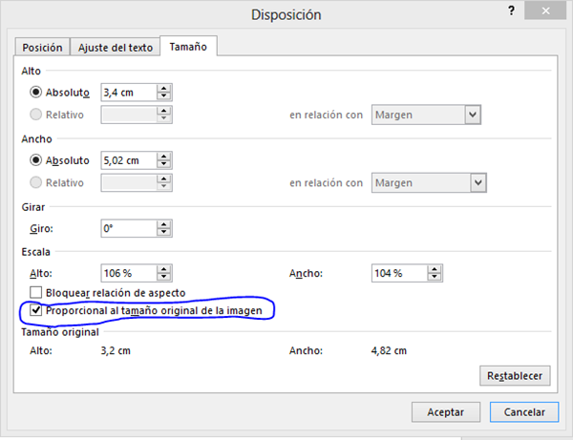This screenshot has width=573, height=440.
Task: Click the Restablecer button
Action: pyautogui.click(x=515, y=376)
